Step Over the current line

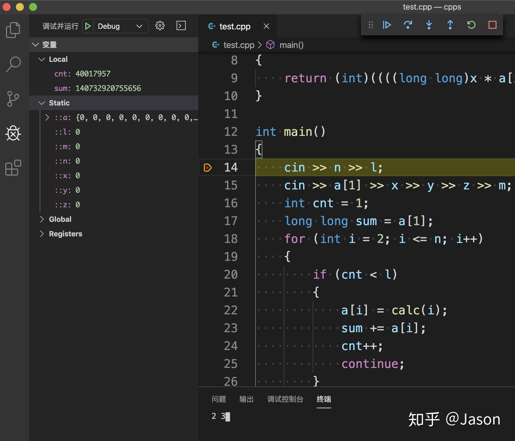tap(408, 25)
